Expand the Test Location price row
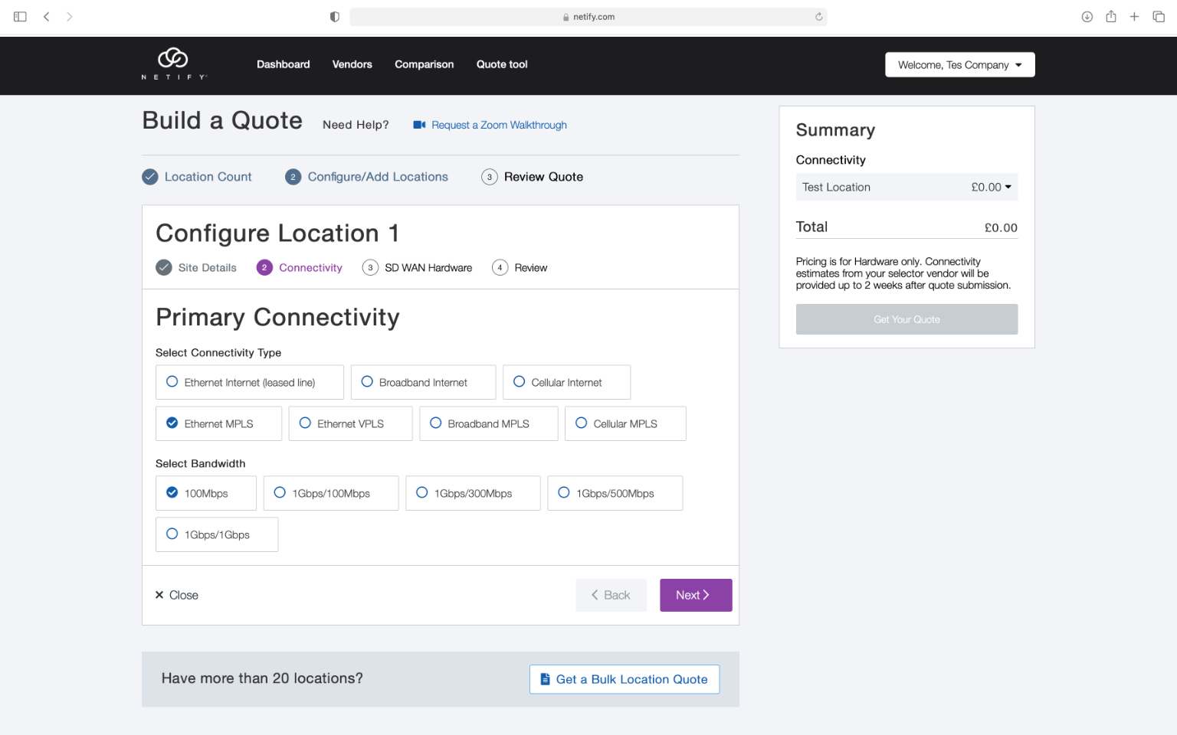 (x=907, y=187)
